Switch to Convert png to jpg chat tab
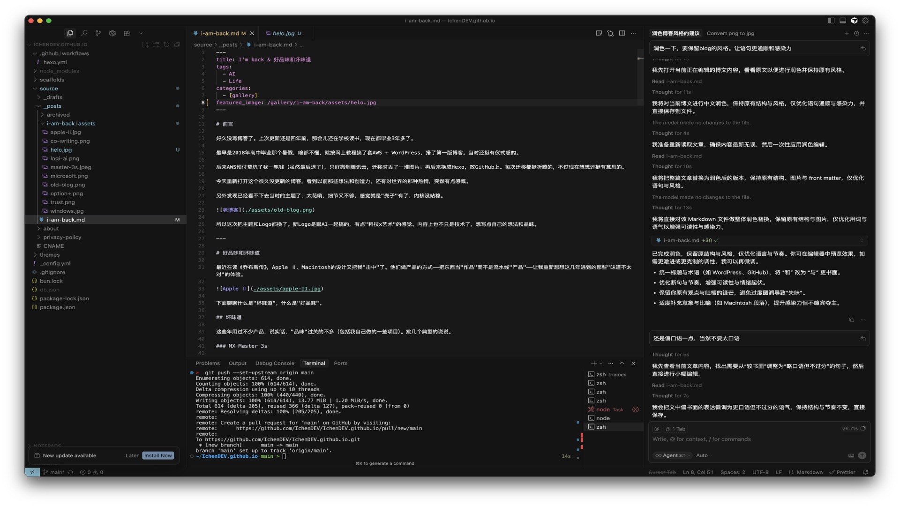Screen dimensions: 900x506 730,33
